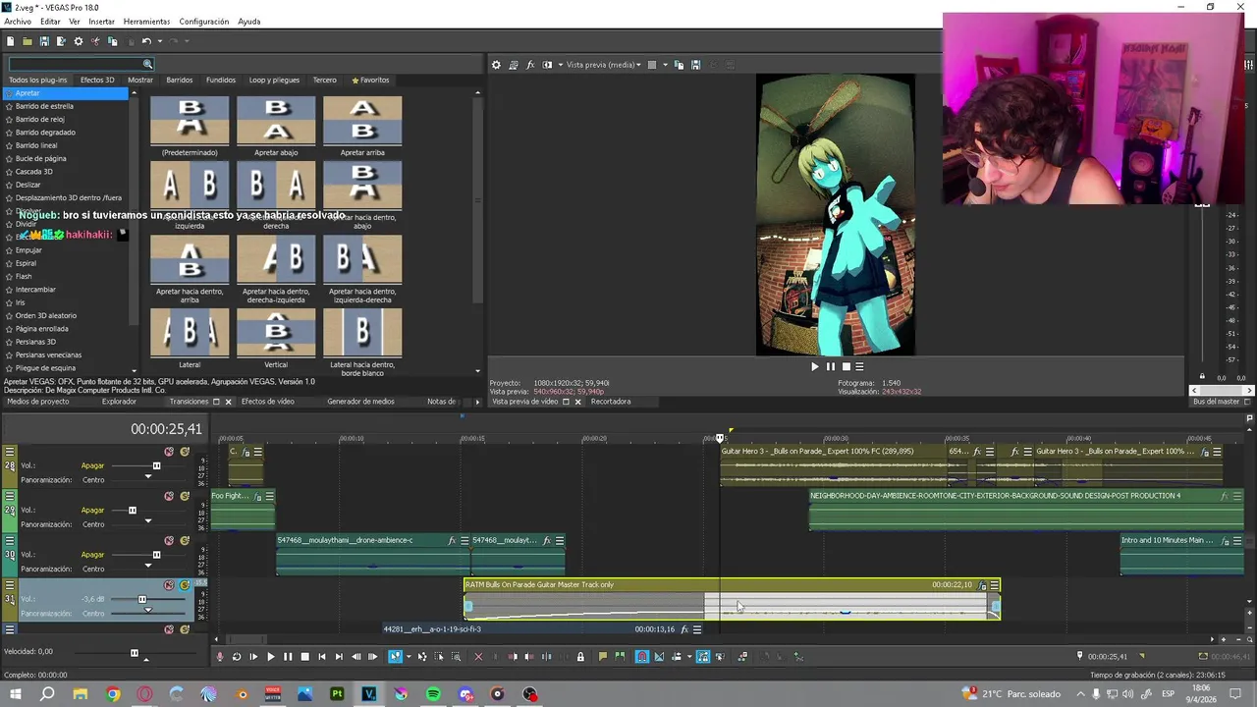1257x707 pixels.
Task: Play the video preview in the preview window
Action: pos(814,366)
